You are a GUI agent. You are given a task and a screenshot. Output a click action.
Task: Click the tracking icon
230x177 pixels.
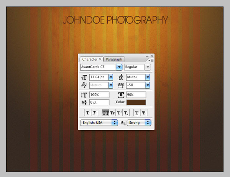pyautogui.click(x=121, y=85)
